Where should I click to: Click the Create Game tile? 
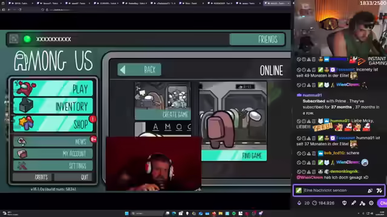pyautogui.click(x=163, y=101)
